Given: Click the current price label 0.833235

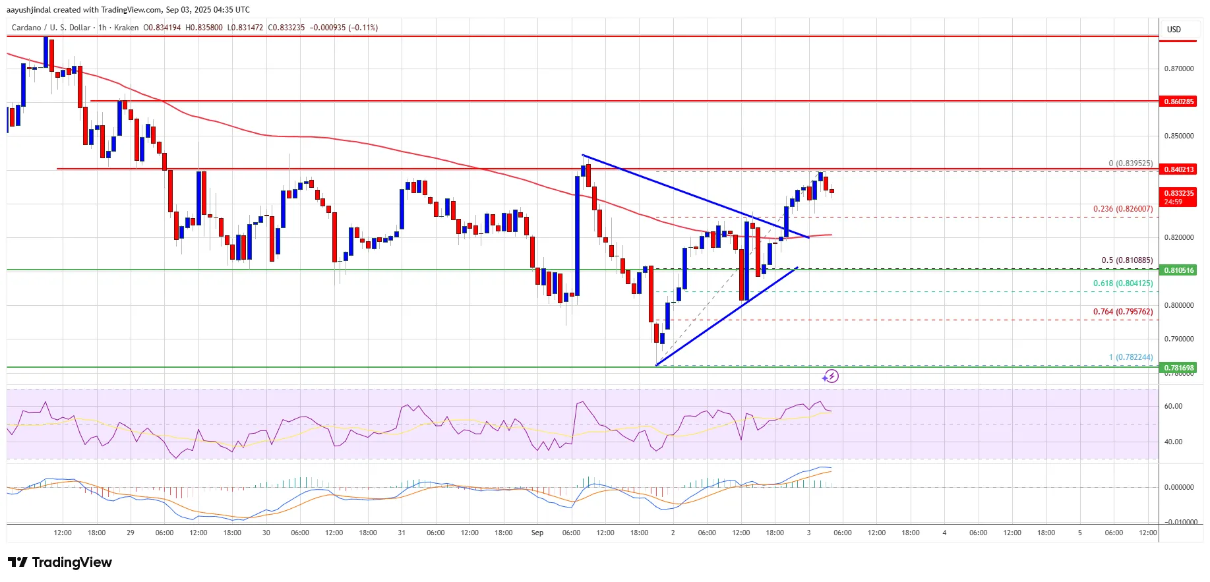Looking at the screenshot, I should pos(1178,194).
